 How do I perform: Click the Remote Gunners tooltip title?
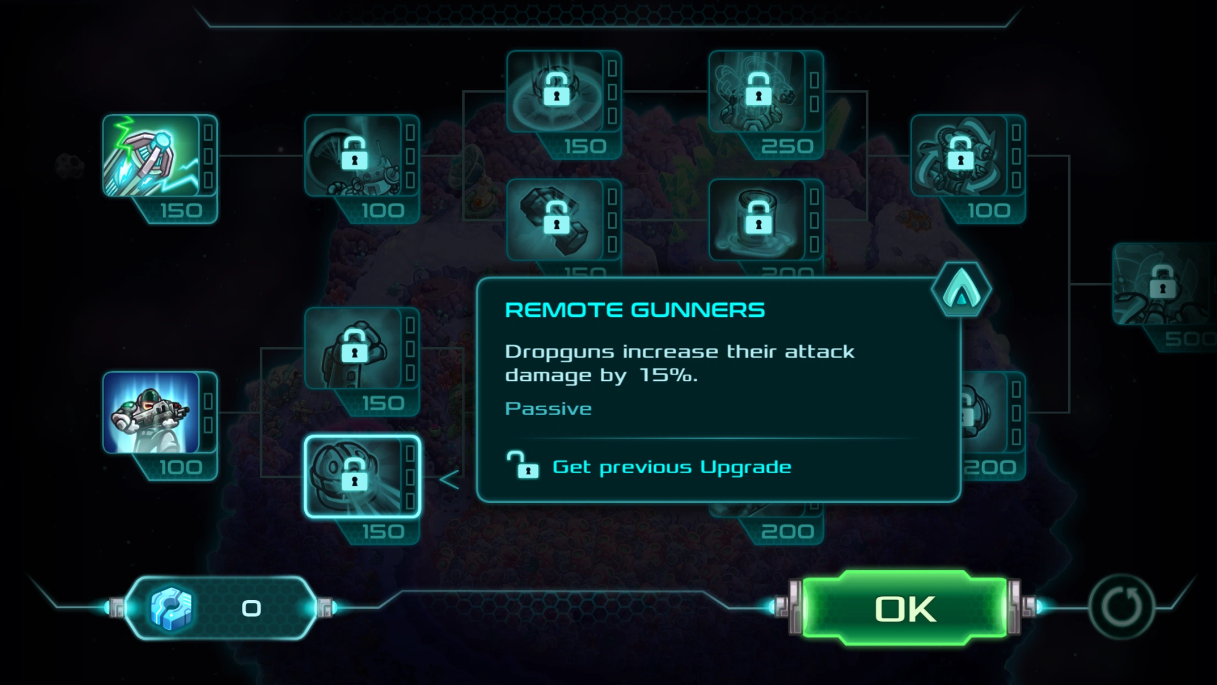click(635, 310)
